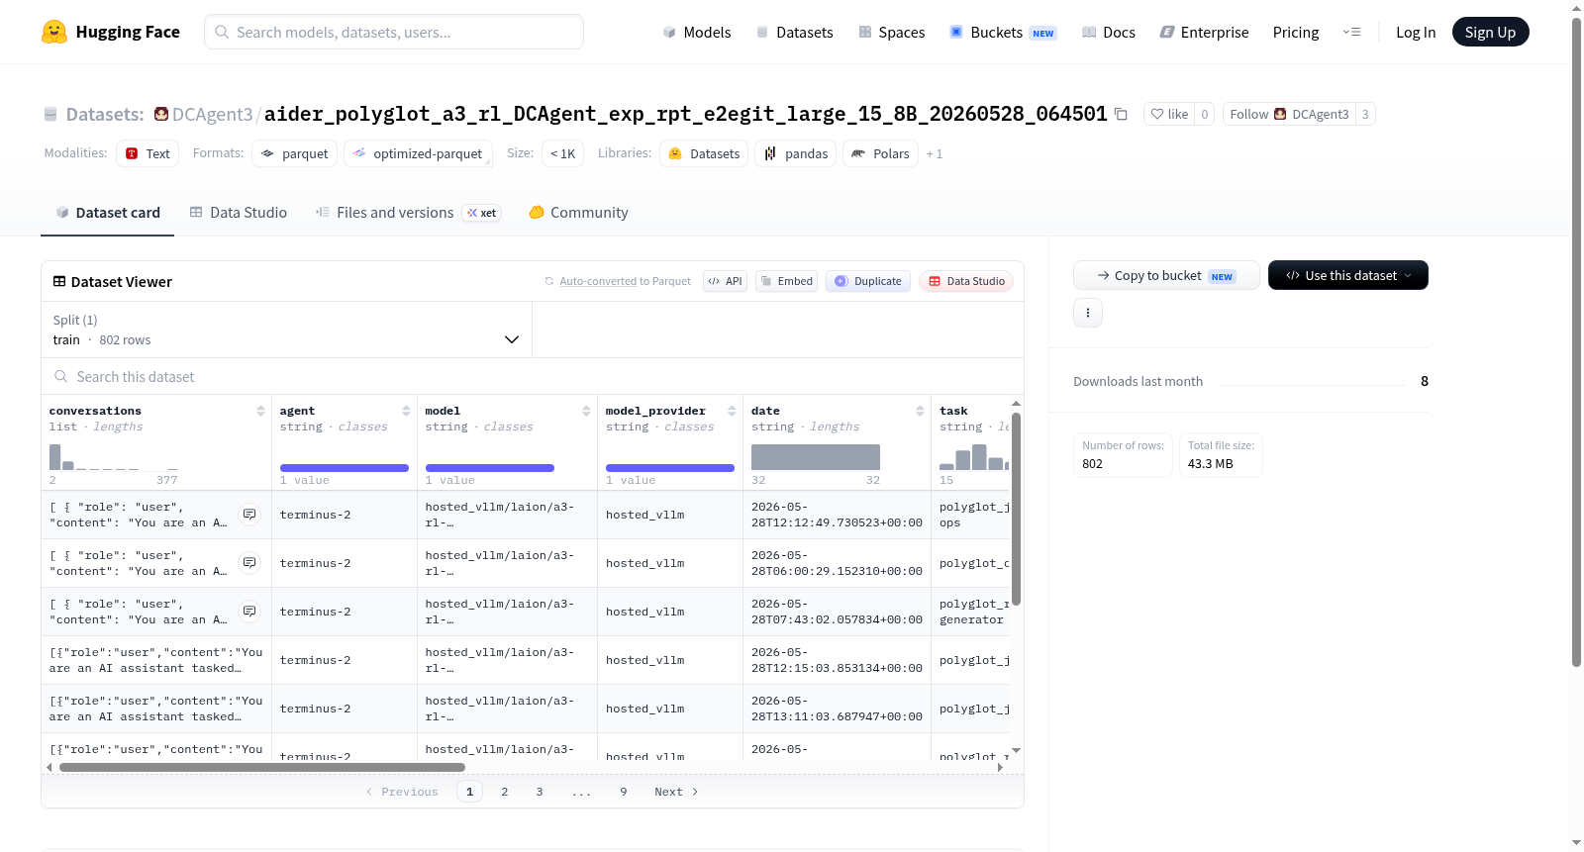Click the Hugging Face logo
Viewport: 1584px width, 852px height.
(110, 32)
